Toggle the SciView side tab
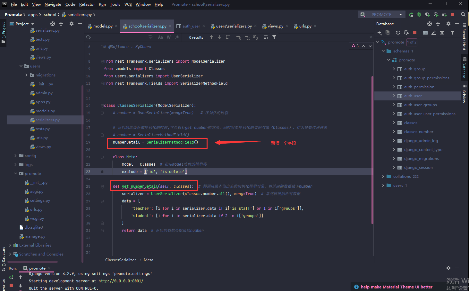 (x=464, y=94)
